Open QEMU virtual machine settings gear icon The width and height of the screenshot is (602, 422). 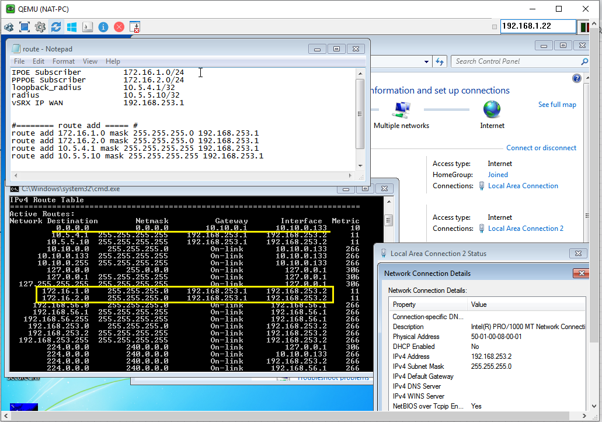[40, 27]
